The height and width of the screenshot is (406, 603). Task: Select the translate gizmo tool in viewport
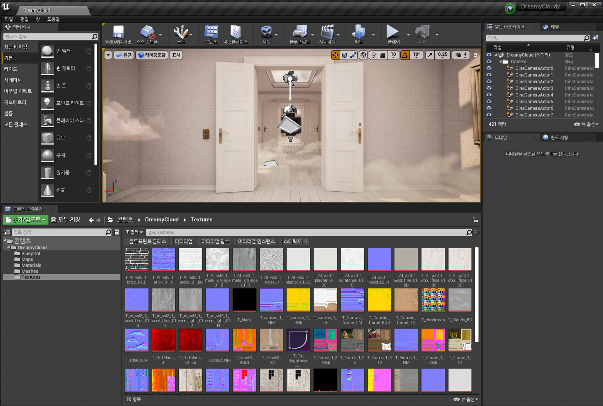tap(335, 55)
